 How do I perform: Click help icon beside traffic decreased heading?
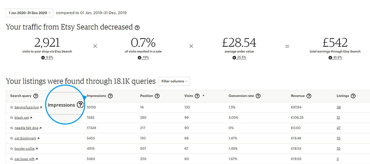(x=137, y=27)
